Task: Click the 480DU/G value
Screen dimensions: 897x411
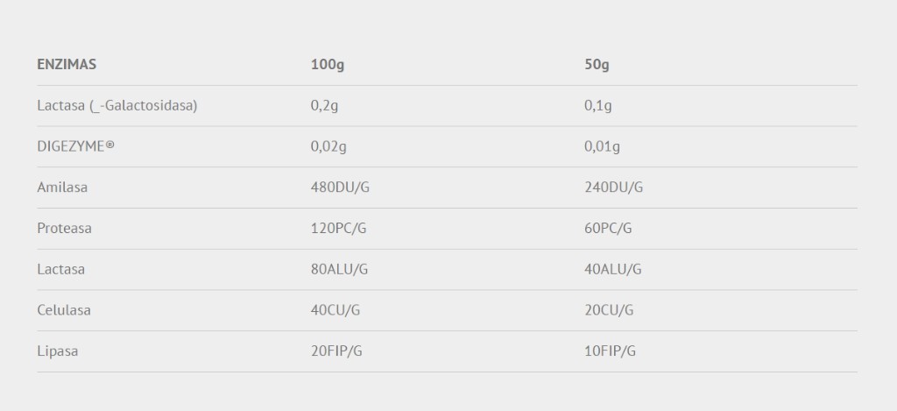Action: 340,188
